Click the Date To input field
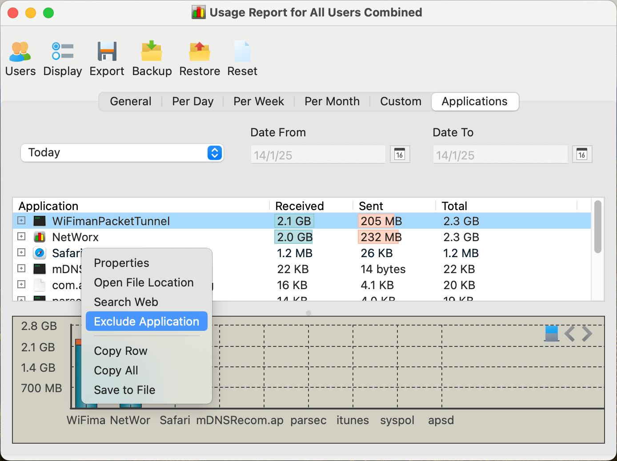The width and height of the screenshot is (617, 461). click(x=500, y=155)
